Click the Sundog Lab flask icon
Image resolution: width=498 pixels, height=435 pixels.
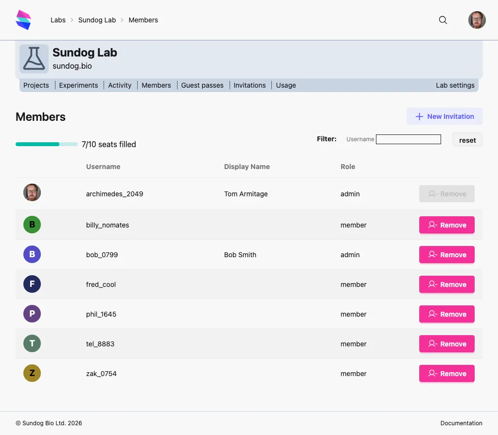(34, 59)
